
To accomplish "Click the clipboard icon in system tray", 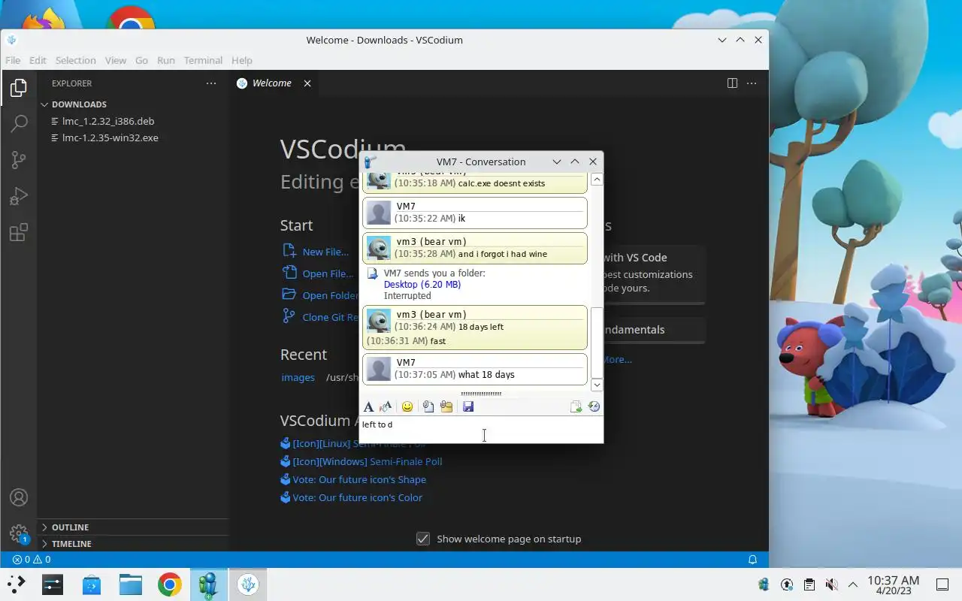I will [x=809, y=584].
